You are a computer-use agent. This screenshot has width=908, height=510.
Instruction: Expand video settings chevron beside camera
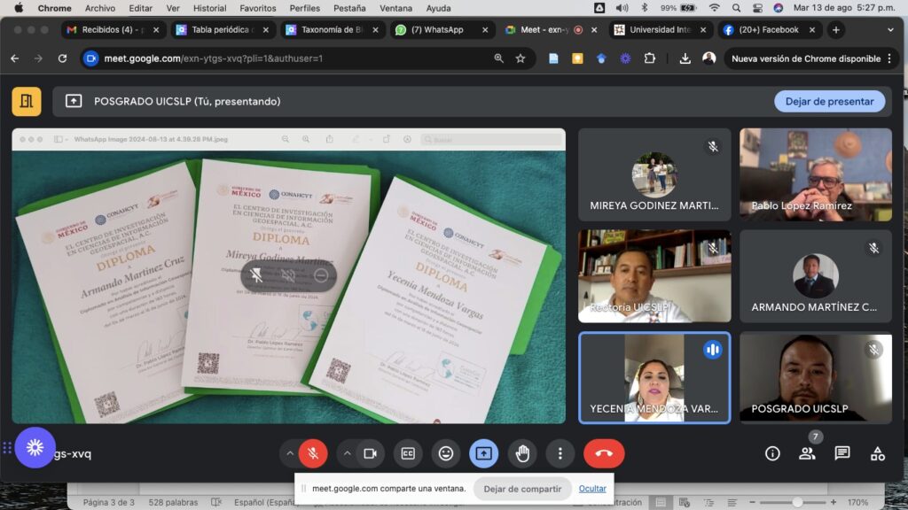tap(347, 453)
